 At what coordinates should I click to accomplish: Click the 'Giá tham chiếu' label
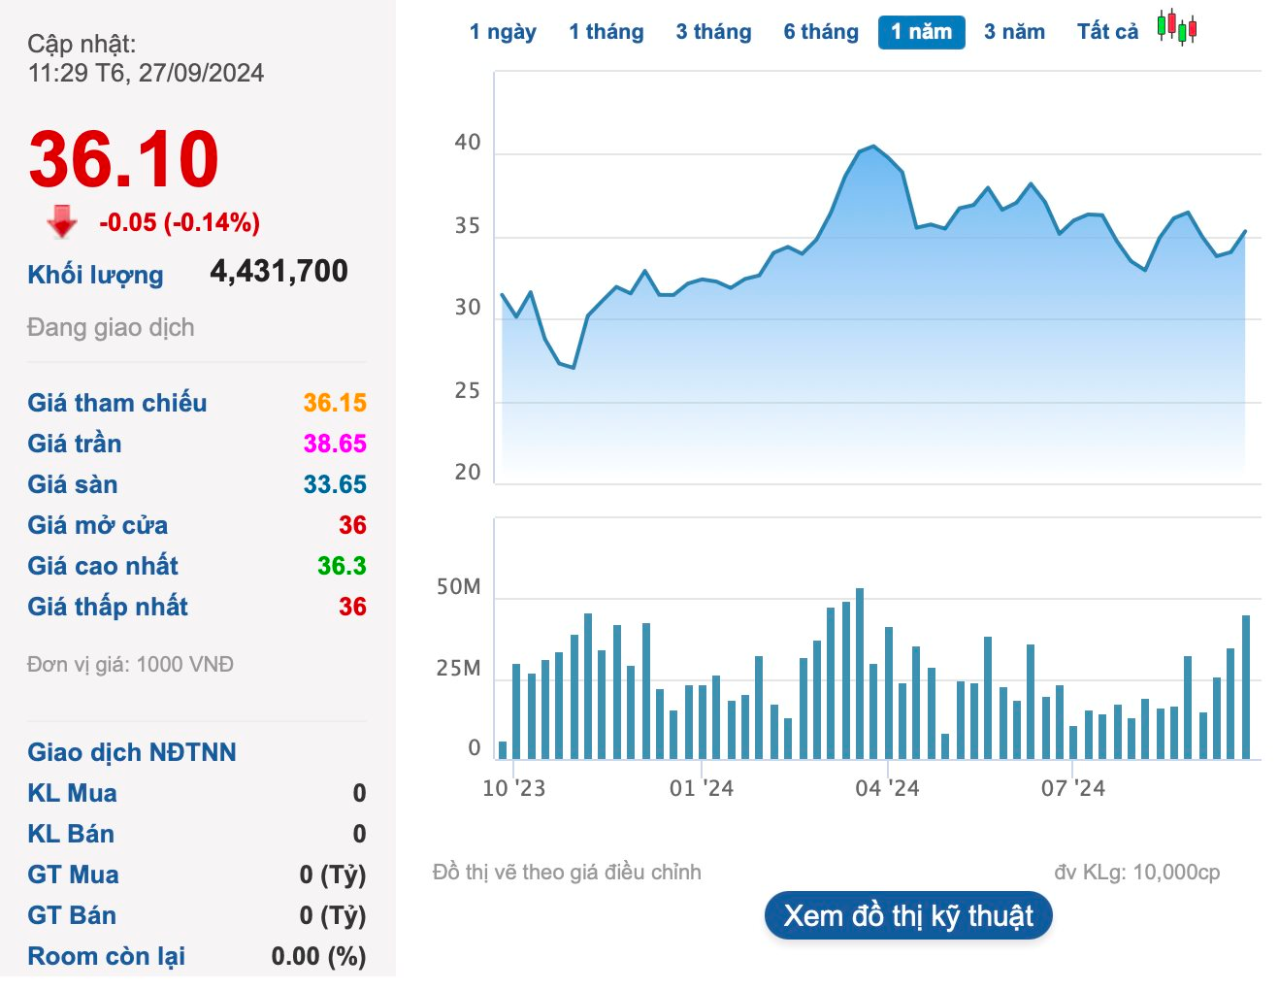tap(116, 403)
